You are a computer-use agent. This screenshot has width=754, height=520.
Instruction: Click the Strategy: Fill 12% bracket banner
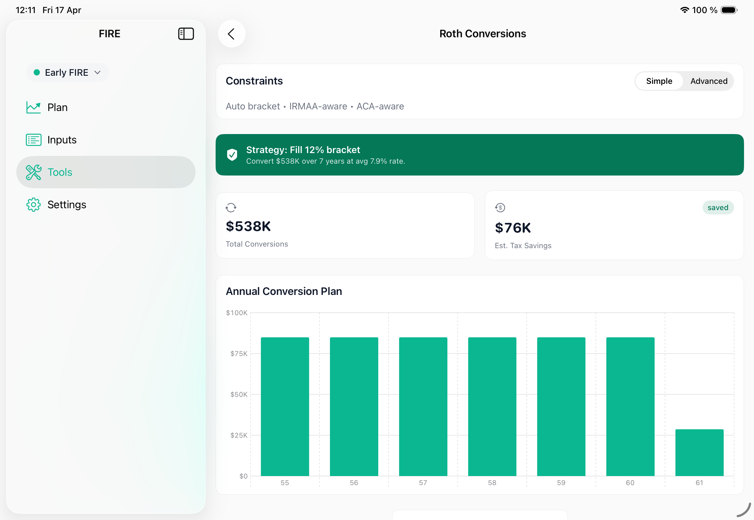point(480,155)
